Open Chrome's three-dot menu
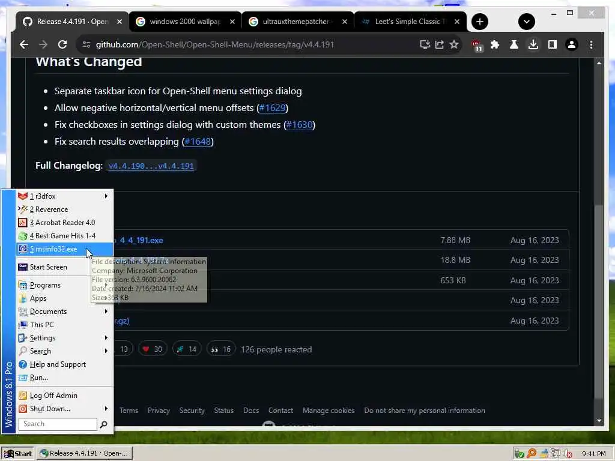 (x=591, y=44)
